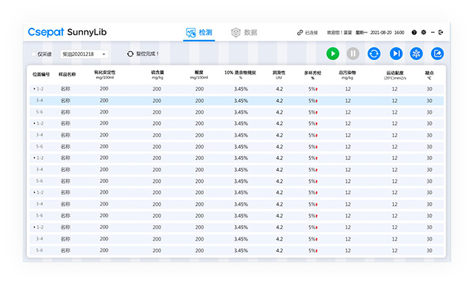Click the 已连接 connection link icon

click(300, 32)
